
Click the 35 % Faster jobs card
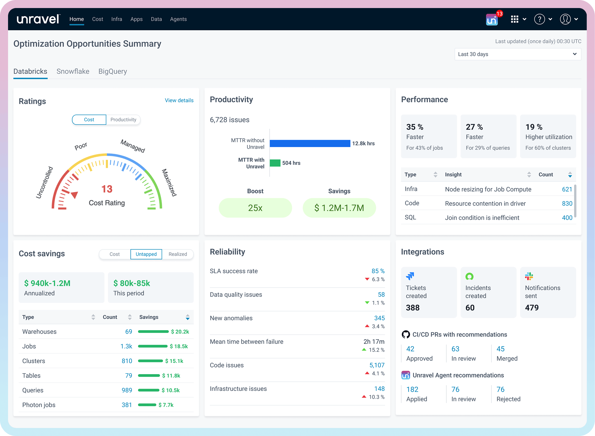pyautogui.click(x=429, y=136)
